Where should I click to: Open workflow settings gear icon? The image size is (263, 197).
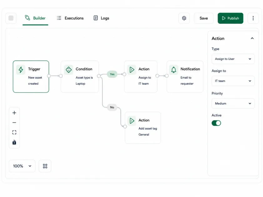click(184, 18)
